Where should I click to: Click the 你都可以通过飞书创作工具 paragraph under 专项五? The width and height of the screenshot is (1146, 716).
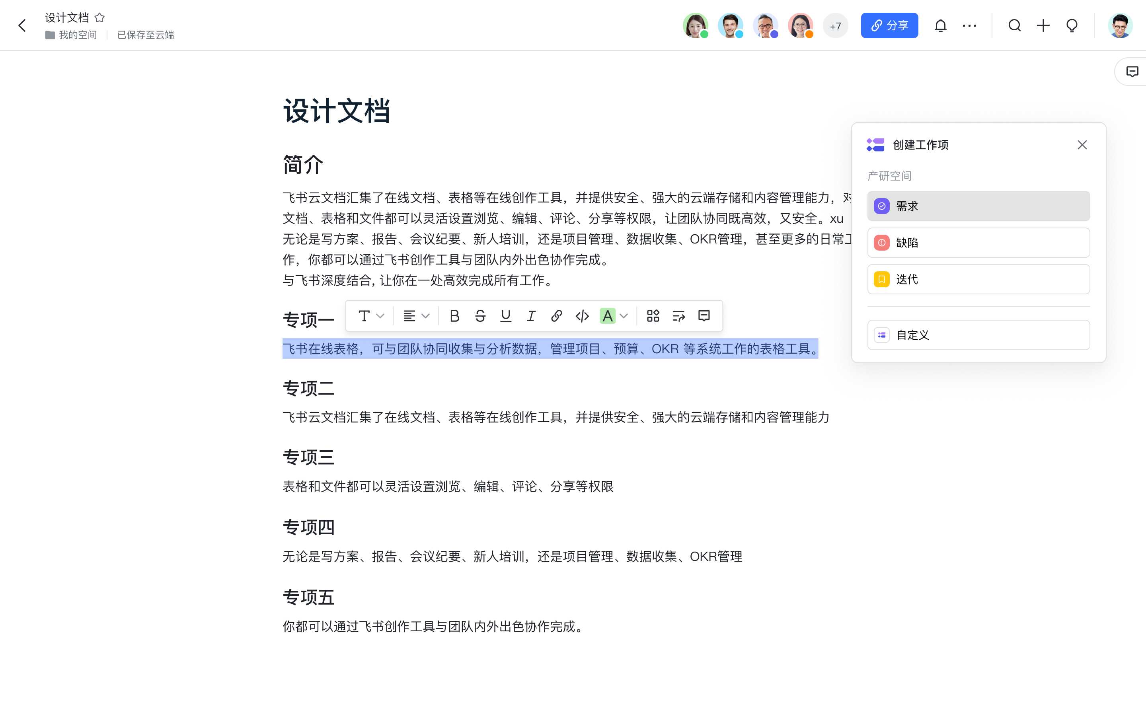(434, 626)
